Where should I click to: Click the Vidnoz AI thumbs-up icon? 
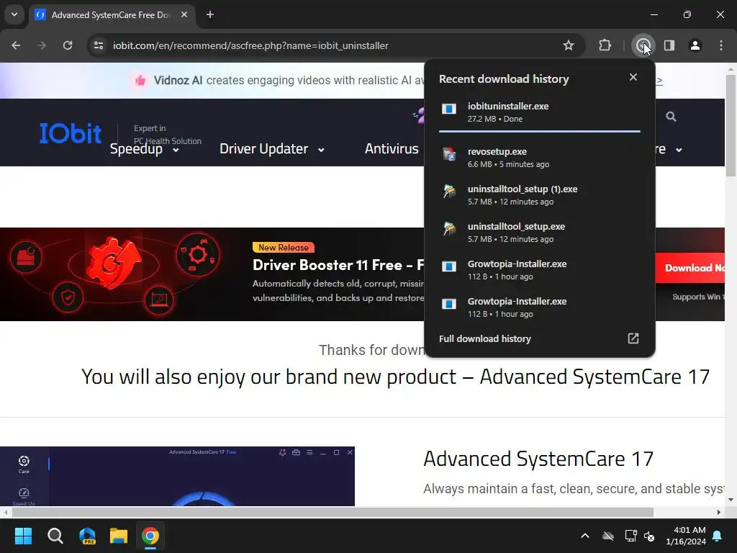coord(140,81)
